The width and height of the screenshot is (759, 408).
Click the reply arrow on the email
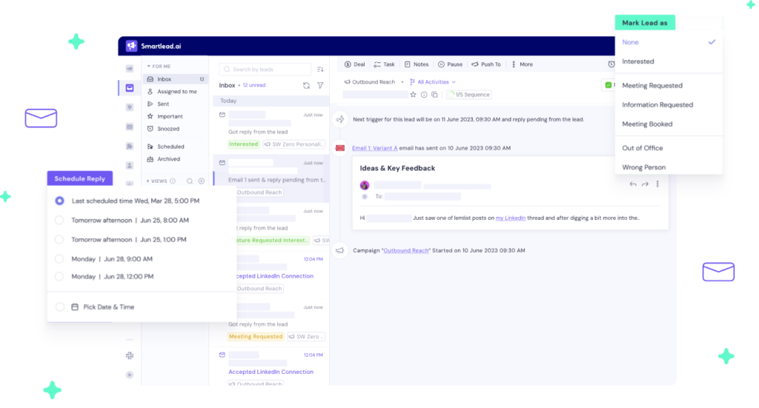[632, 184]
